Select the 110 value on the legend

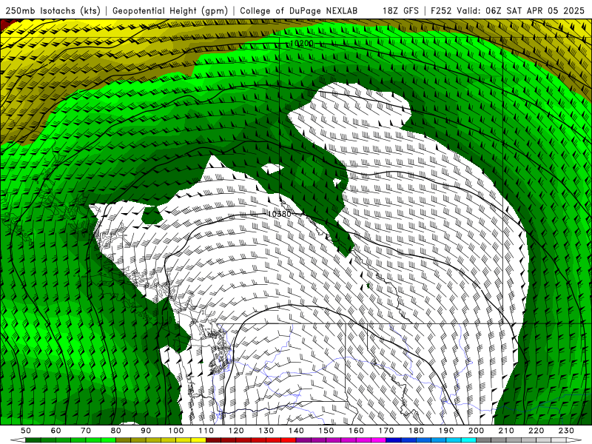[206, 431]
